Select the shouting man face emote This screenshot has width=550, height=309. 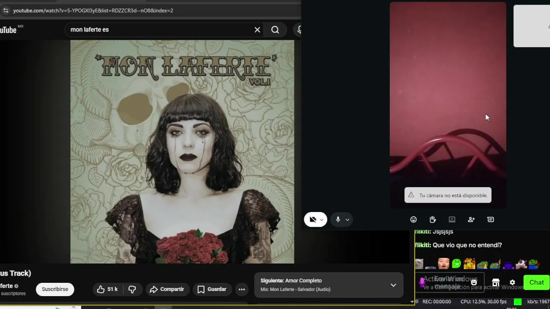[x=443, y=264]
